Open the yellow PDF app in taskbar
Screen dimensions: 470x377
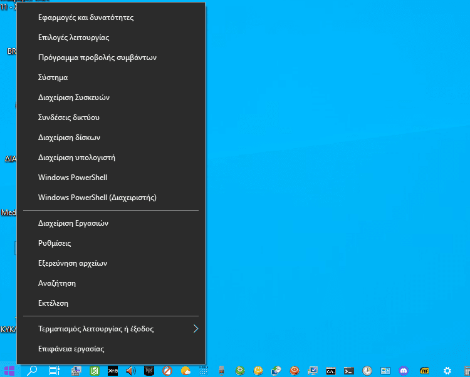(424, 370)
